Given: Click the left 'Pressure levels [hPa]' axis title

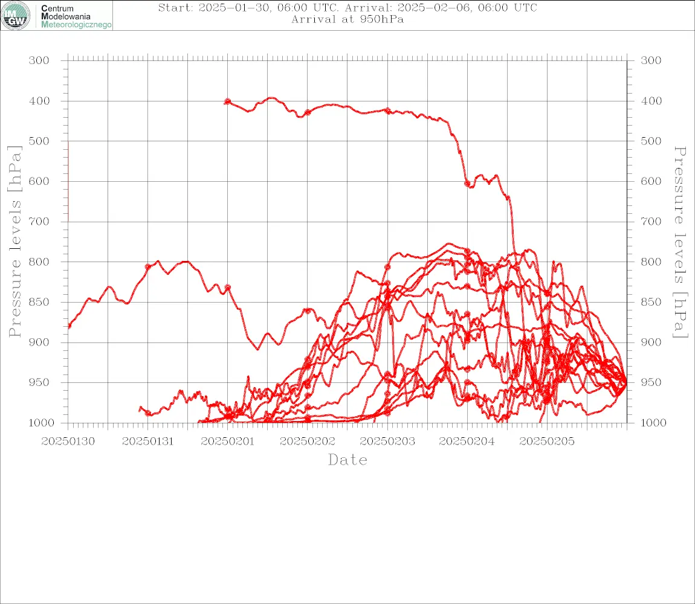Looking at the screenshot, I should tap(15, 242).
